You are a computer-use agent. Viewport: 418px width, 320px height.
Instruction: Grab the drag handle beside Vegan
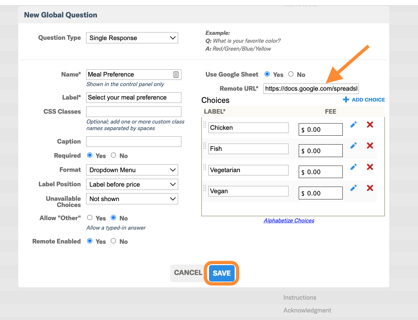point(205,188)
